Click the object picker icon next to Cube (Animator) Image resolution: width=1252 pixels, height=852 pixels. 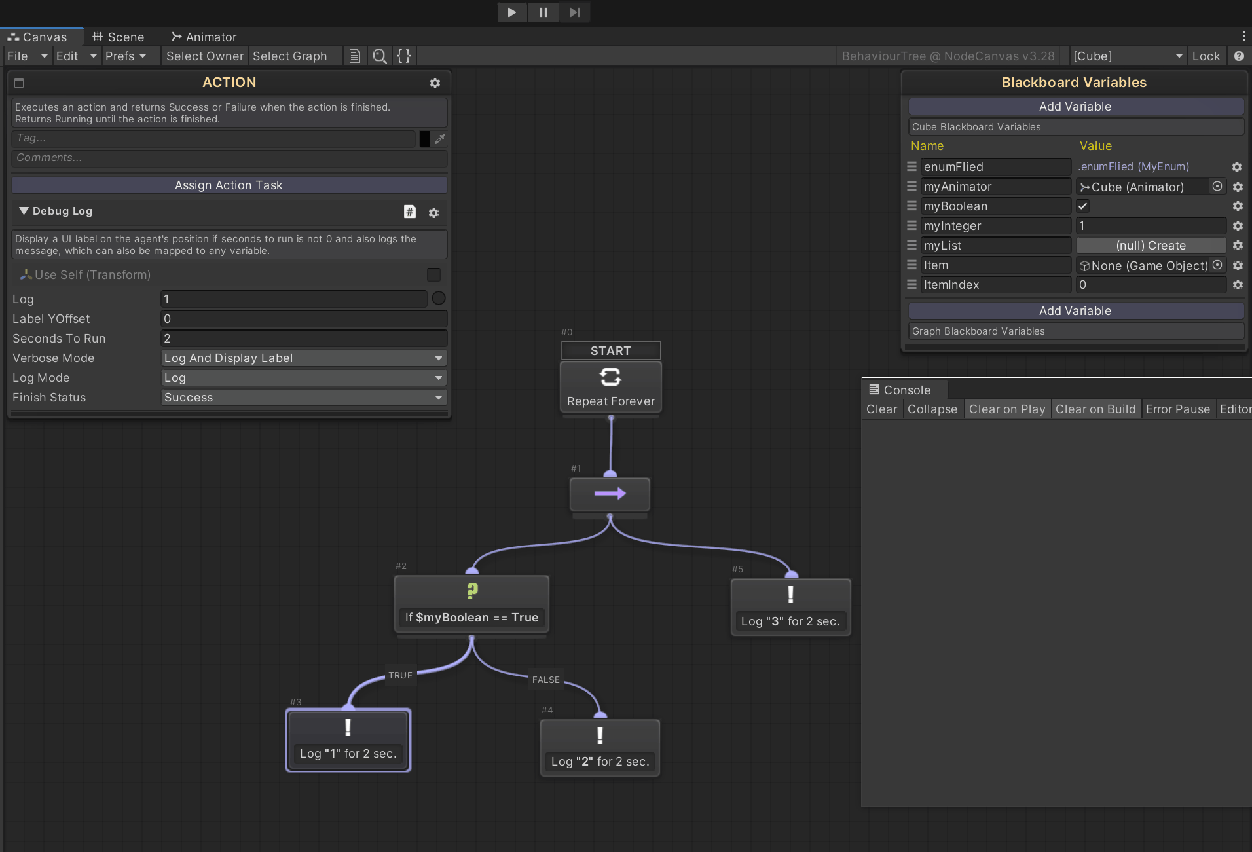(1218, 187)
